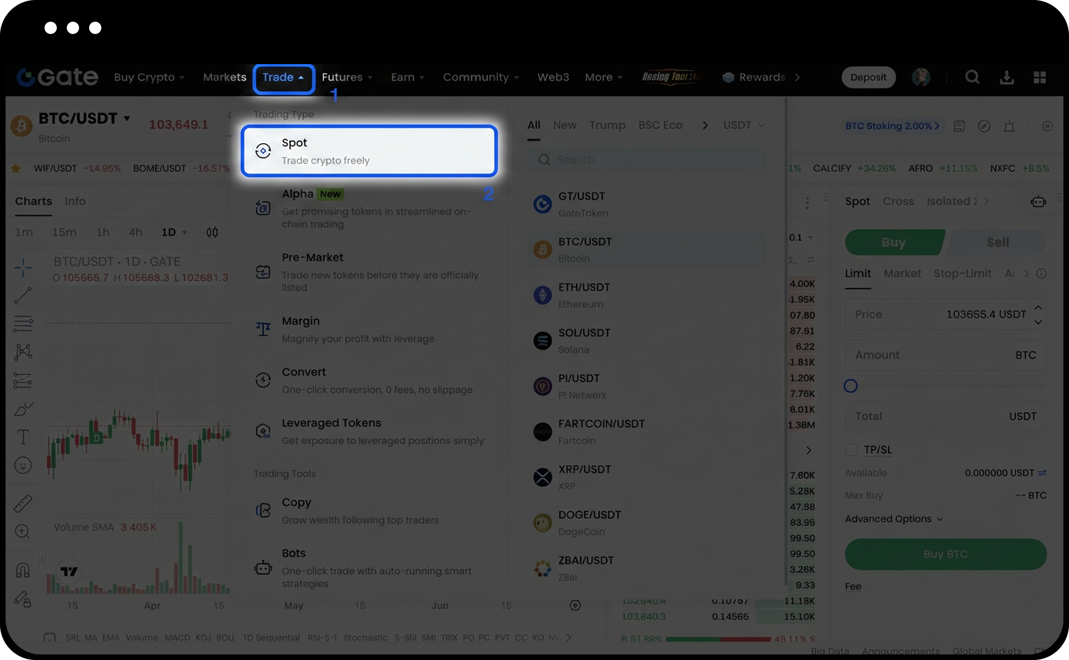Click the candlestick chart type icon

pos(212,232)
